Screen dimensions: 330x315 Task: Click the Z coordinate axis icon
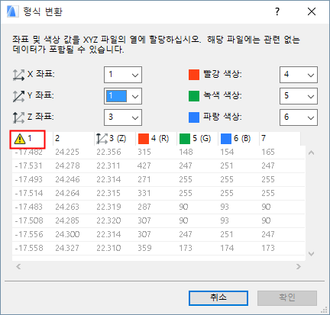click(x=18, y=117)
